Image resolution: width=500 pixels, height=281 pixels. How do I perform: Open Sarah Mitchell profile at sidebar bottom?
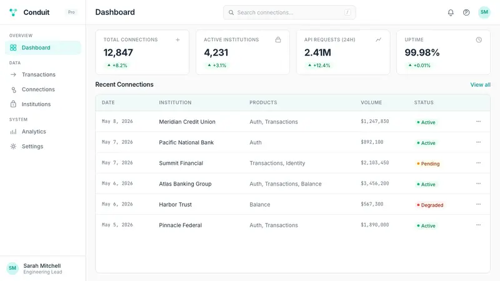(42, 269)
